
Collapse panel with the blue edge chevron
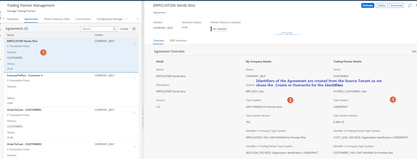coord(143,118)
